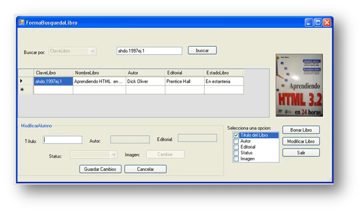Click into the Título text field

62,140
